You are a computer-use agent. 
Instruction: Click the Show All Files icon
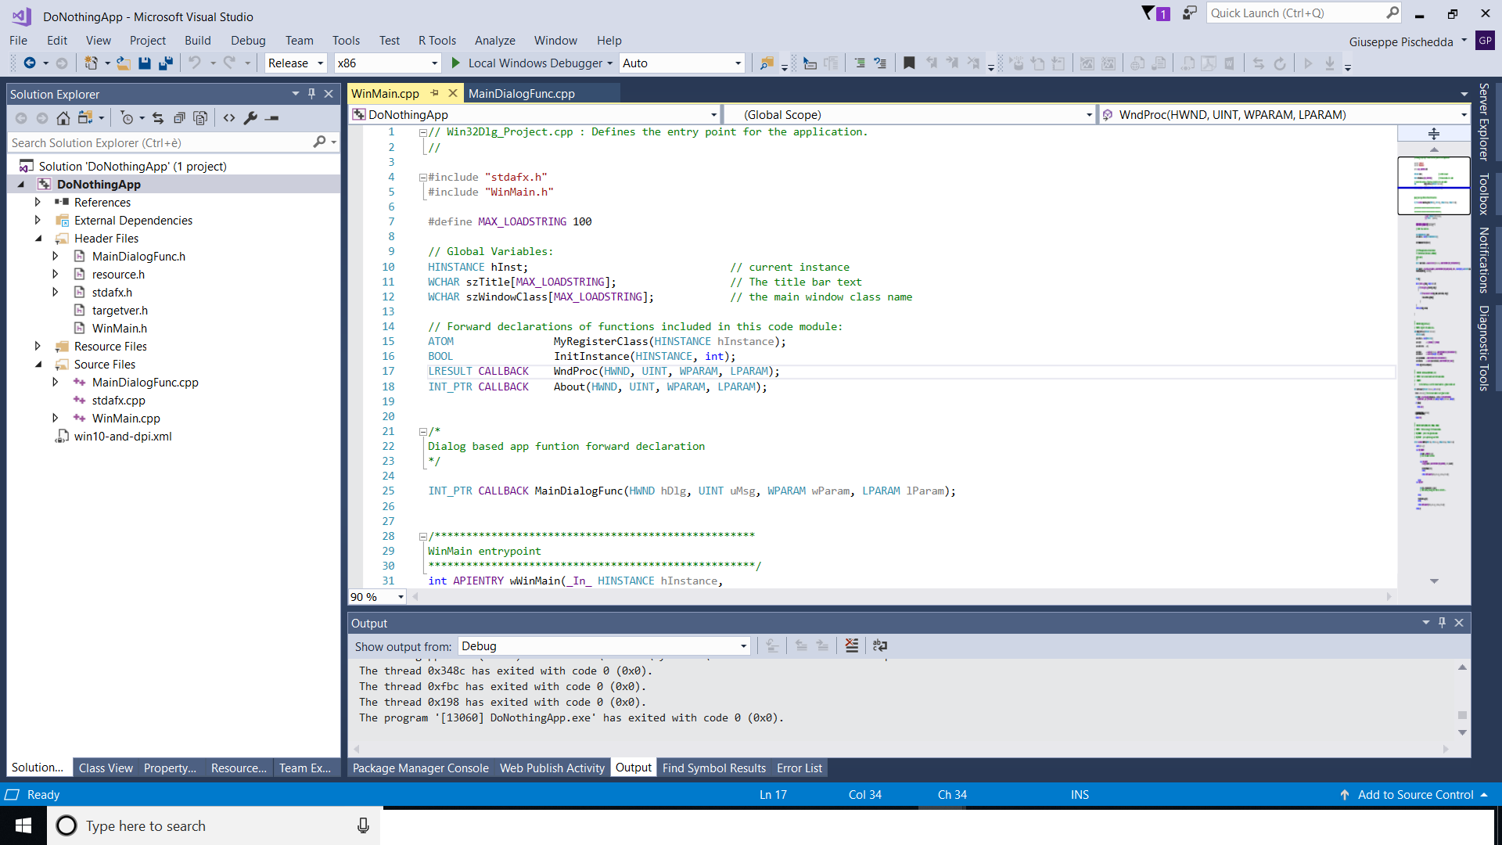[x=200, y=118]
